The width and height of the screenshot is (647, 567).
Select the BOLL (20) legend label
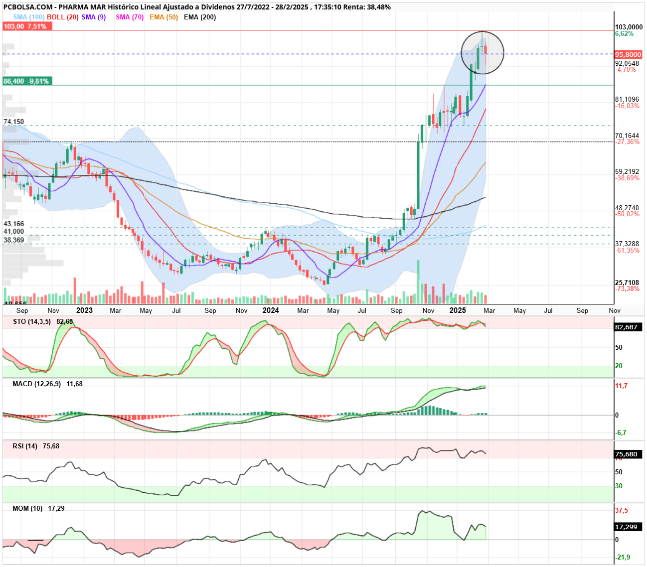point(63,17)
